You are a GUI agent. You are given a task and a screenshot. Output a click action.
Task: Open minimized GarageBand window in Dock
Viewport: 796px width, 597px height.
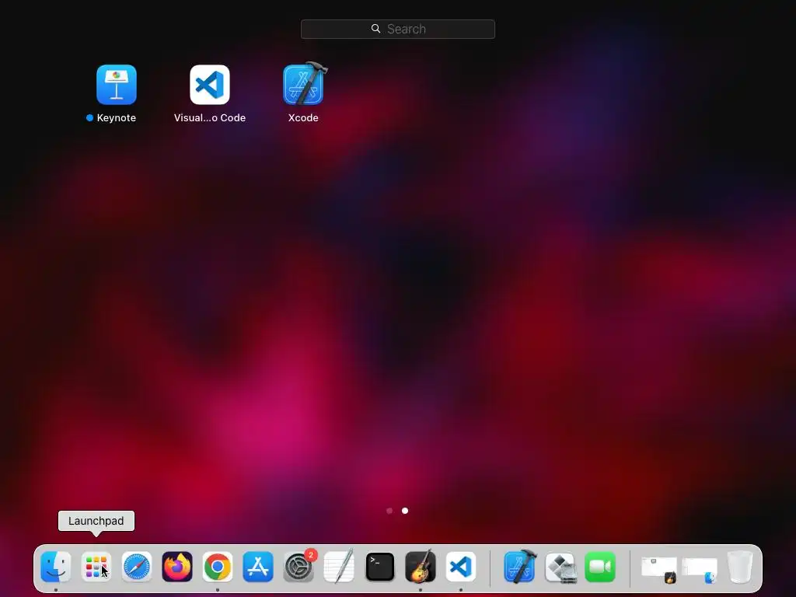[659, 569]
